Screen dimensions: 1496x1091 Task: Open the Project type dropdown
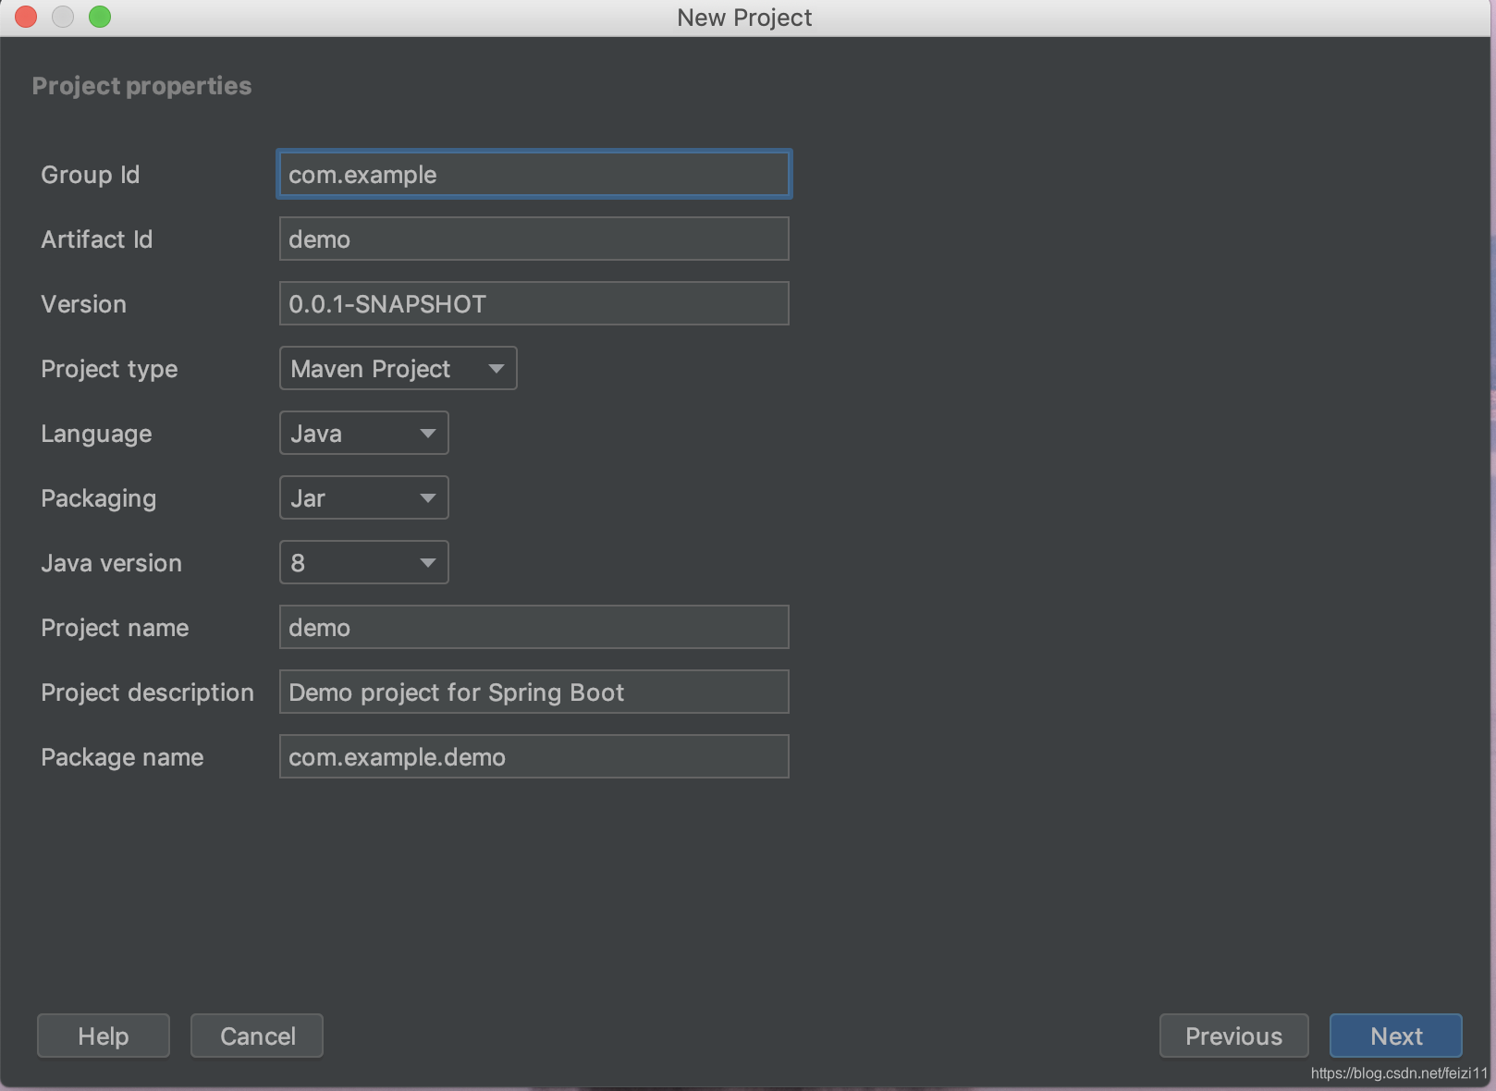point(398,368)
